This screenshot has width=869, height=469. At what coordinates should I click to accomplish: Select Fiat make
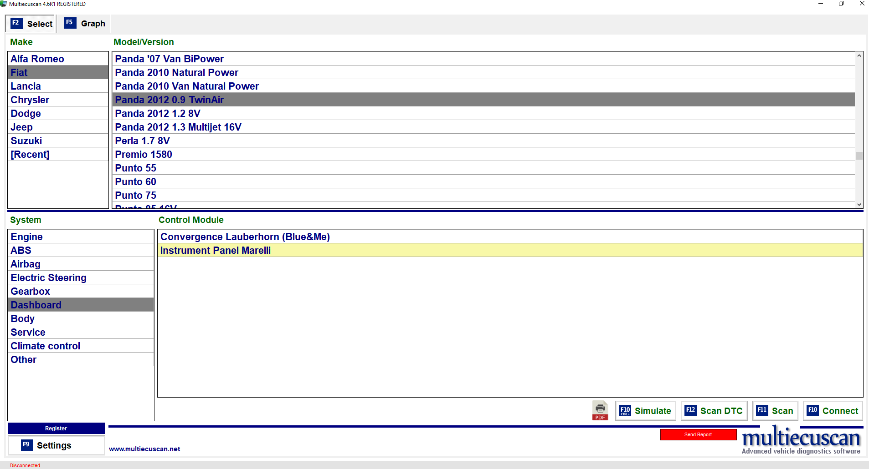[58, 72]
